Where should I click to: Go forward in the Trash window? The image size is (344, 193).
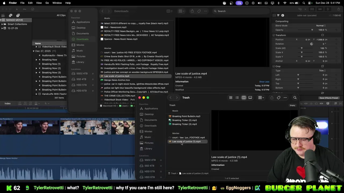pos(177,98)
